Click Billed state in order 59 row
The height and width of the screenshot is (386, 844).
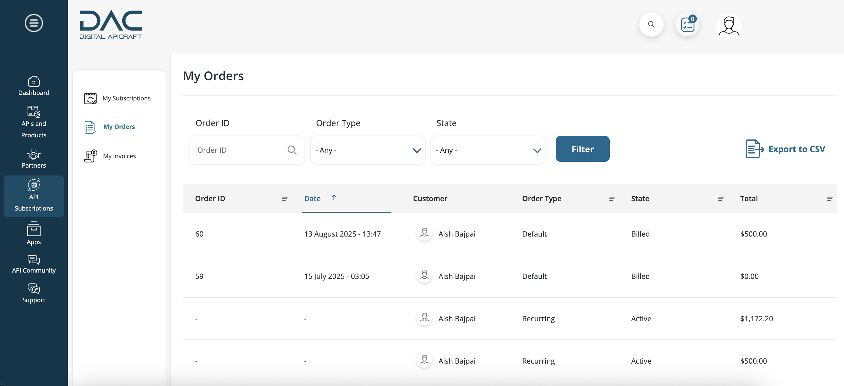[640, 276]
